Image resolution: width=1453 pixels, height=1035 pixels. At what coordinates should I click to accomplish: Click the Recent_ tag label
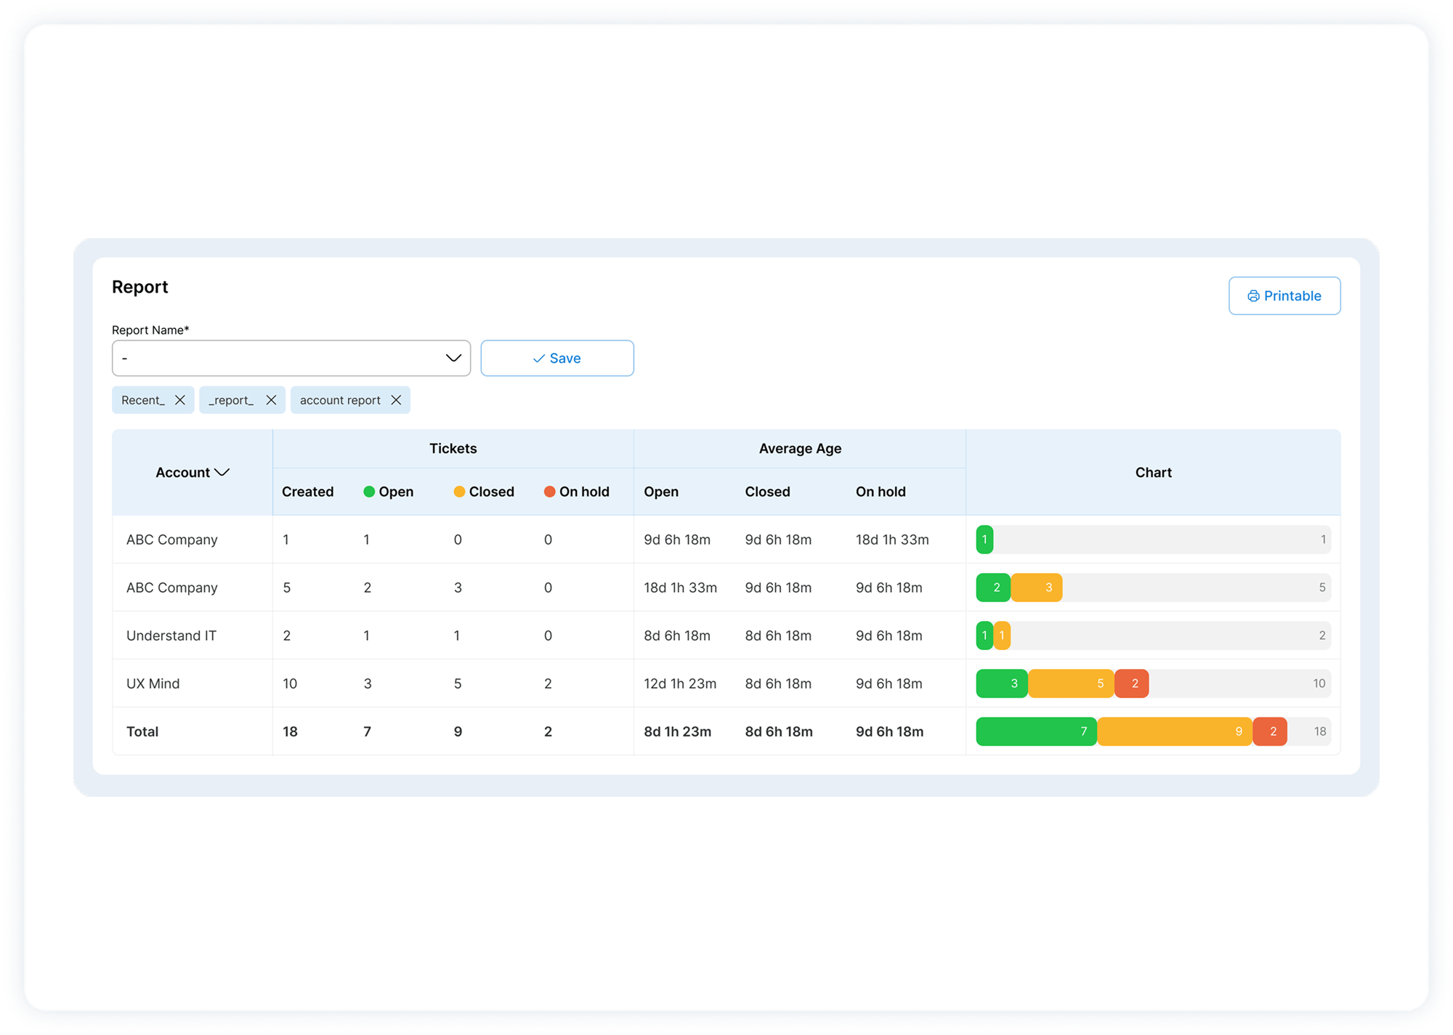[143, 400]
